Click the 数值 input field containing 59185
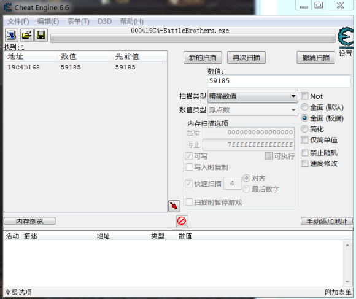Viewport: 356px width, 299px height. [x=279, y=81]
